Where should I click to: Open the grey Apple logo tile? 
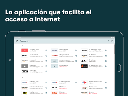point(25,66)
